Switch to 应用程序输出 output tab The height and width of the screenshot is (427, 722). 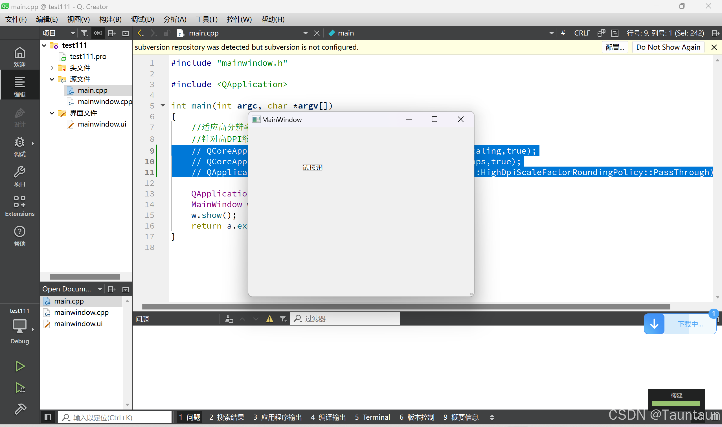click(278, 417)
